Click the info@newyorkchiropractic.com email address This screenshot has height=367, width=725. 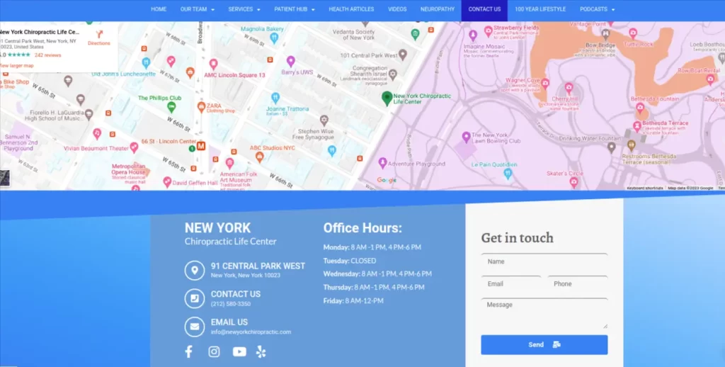(251, 332)
